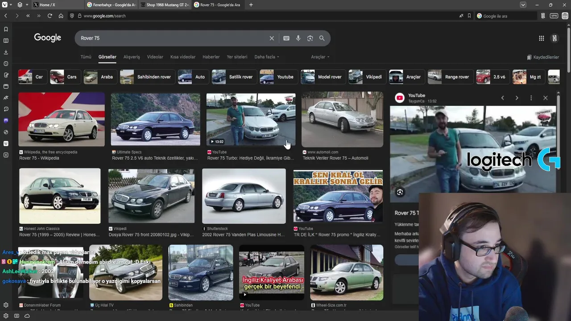Open the Wikipedia Rover 75 thumbnail
The width and height of the screenshot is (571, 321).
pyautogui.click(x=62, y=119)
